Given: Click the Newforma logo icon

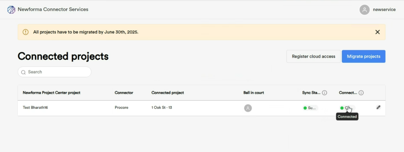Looking at the screenshot, I should [x=11, y=10].
